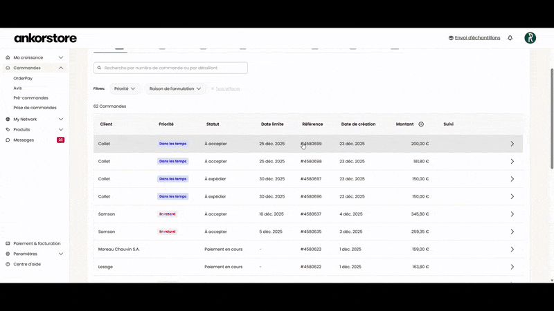Click the Centre d'aide help icon

[x=8, y=264]
